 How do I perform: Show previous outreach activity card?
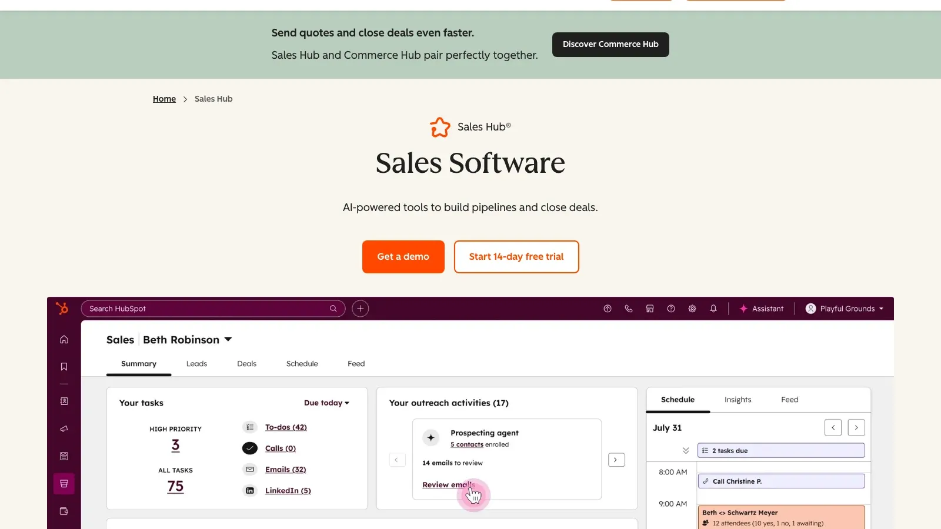pyautogui.click(x=397, y=460)
